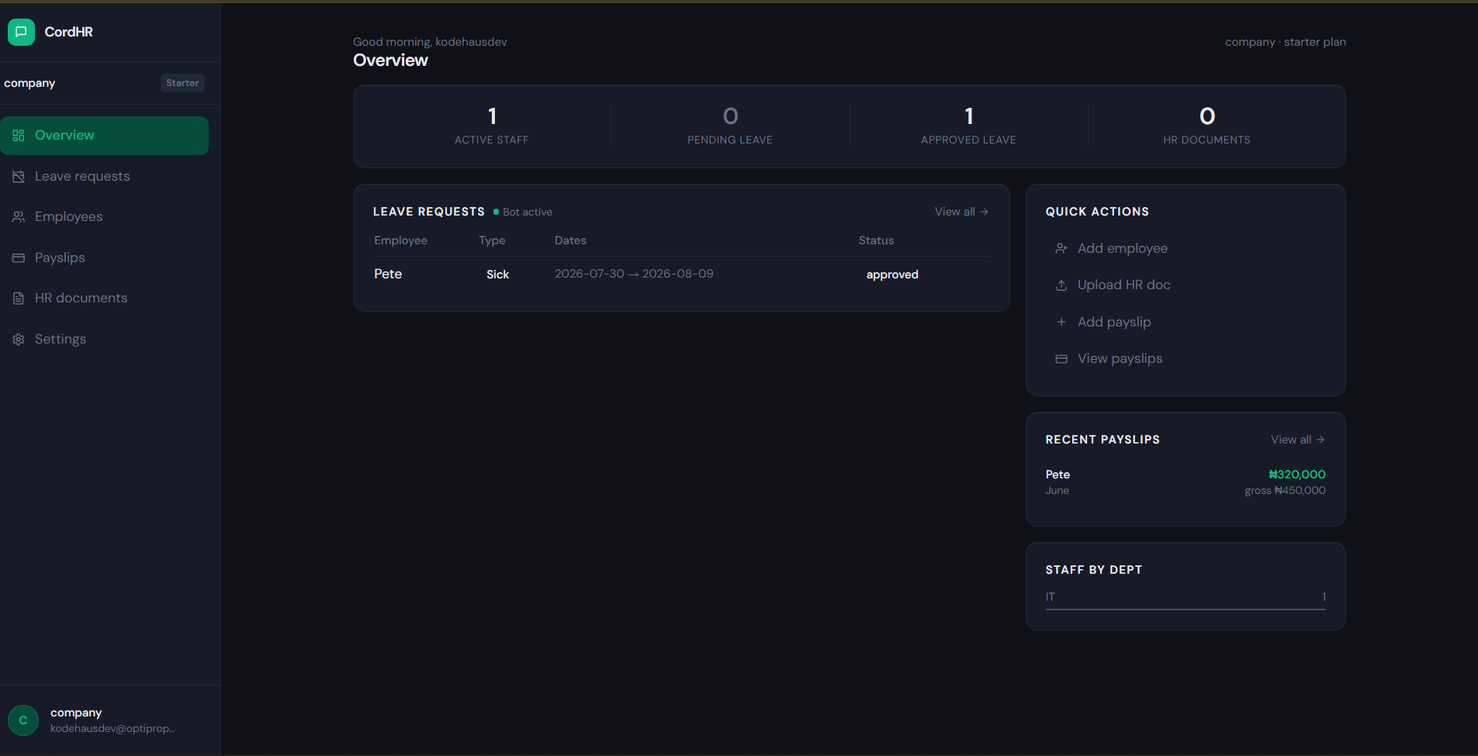Click the HR documents file icon

[19, 299]
